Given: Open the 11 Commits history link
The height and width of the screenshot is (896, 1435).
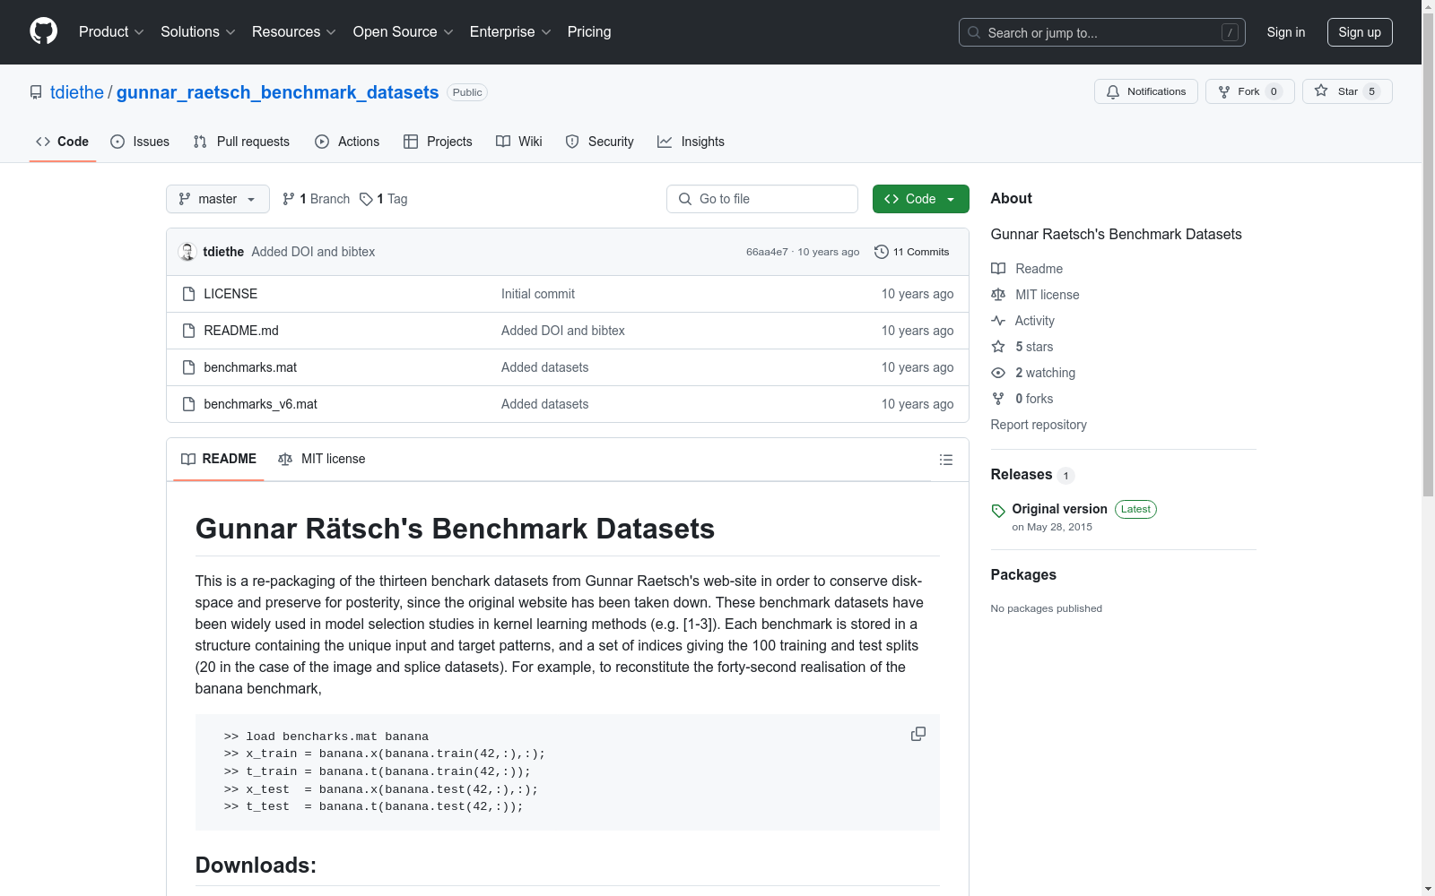Looking at the screenshot, I should tap(912, 252).
